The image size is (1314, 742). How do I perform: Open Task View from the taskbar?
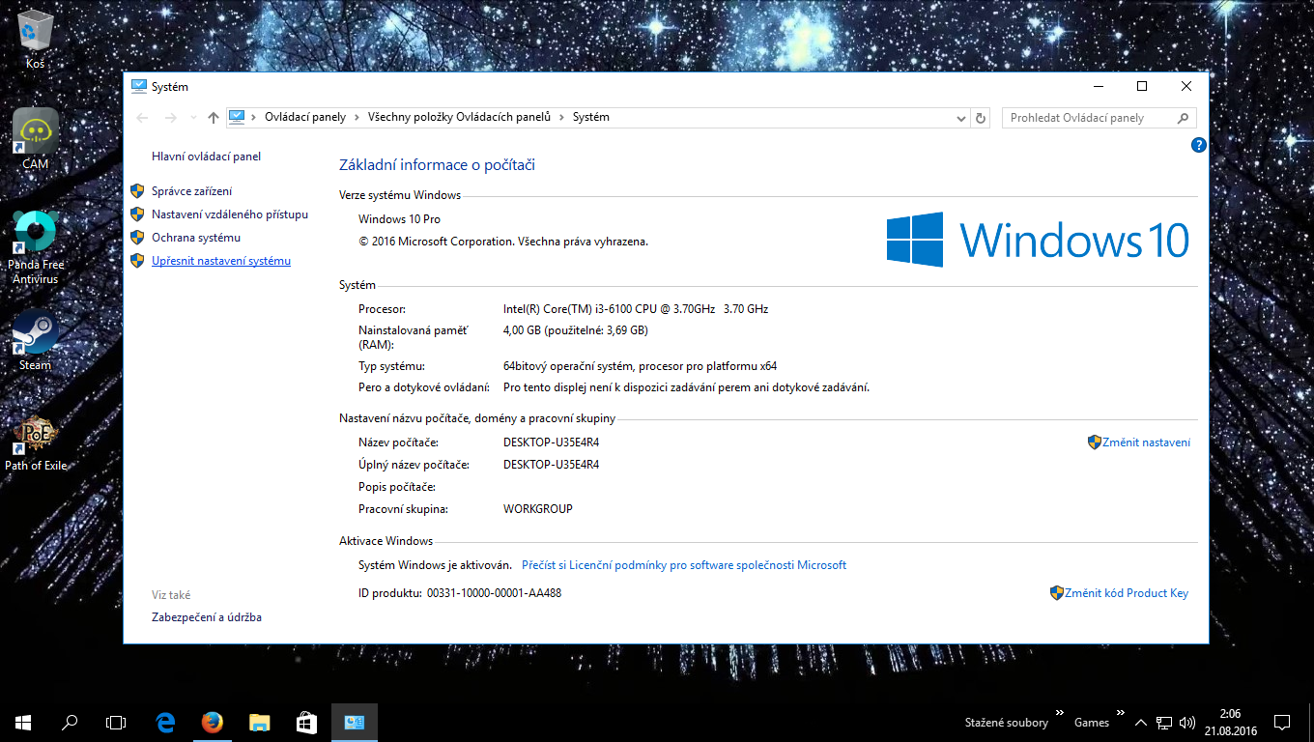116,722
